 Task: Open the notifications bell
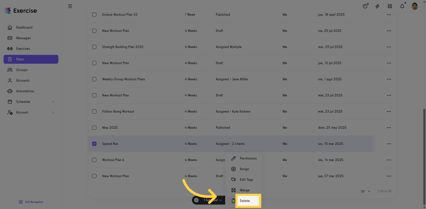pos(402,6)
